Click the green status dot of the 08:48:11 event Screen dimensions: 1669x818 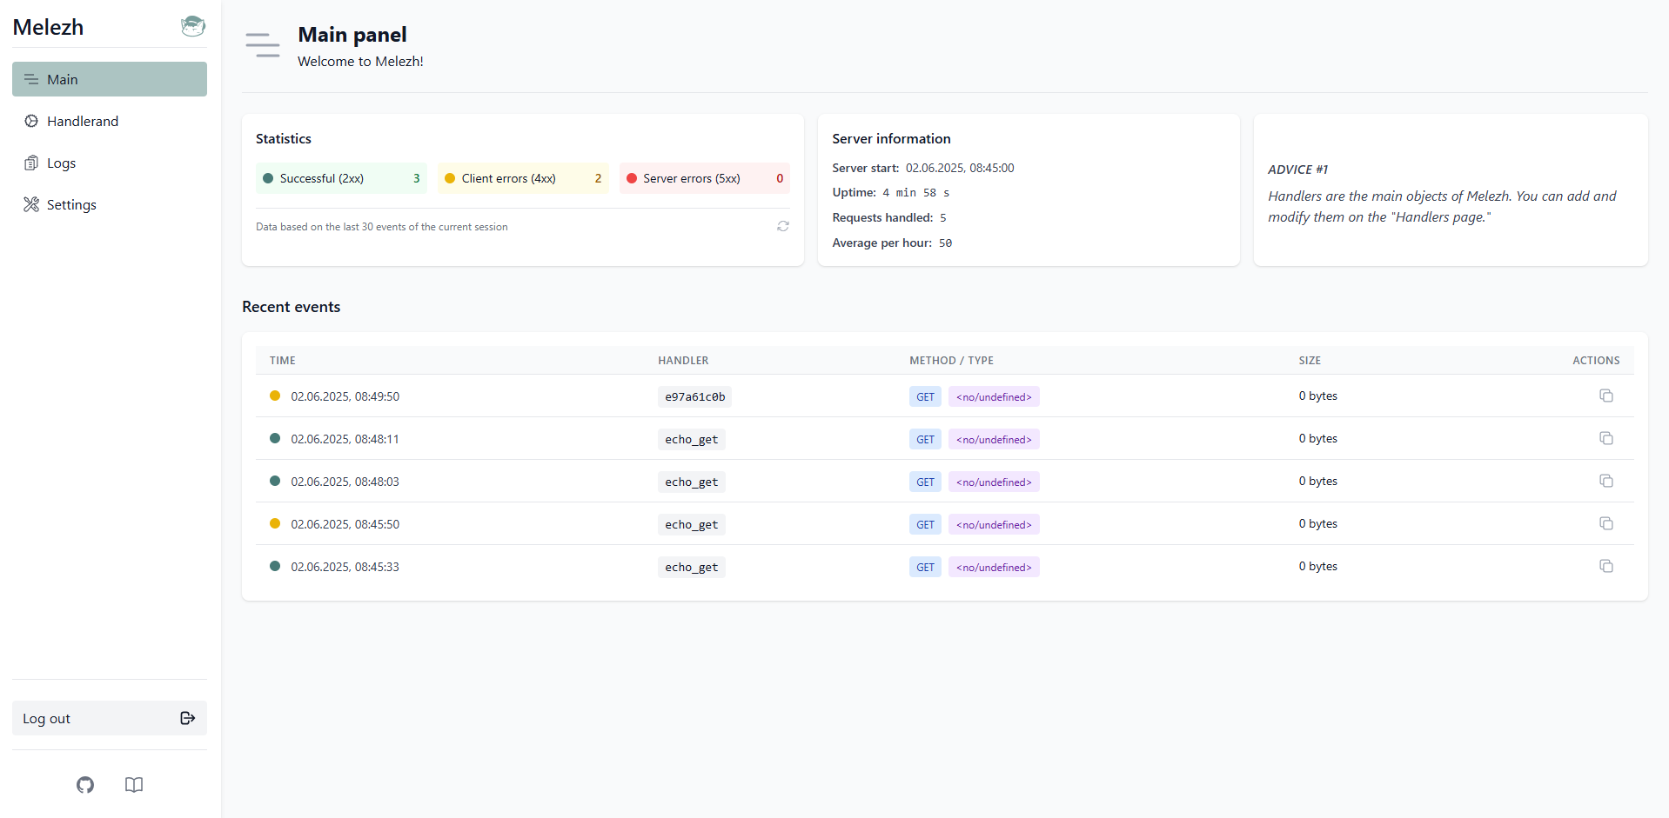point(275,438)
